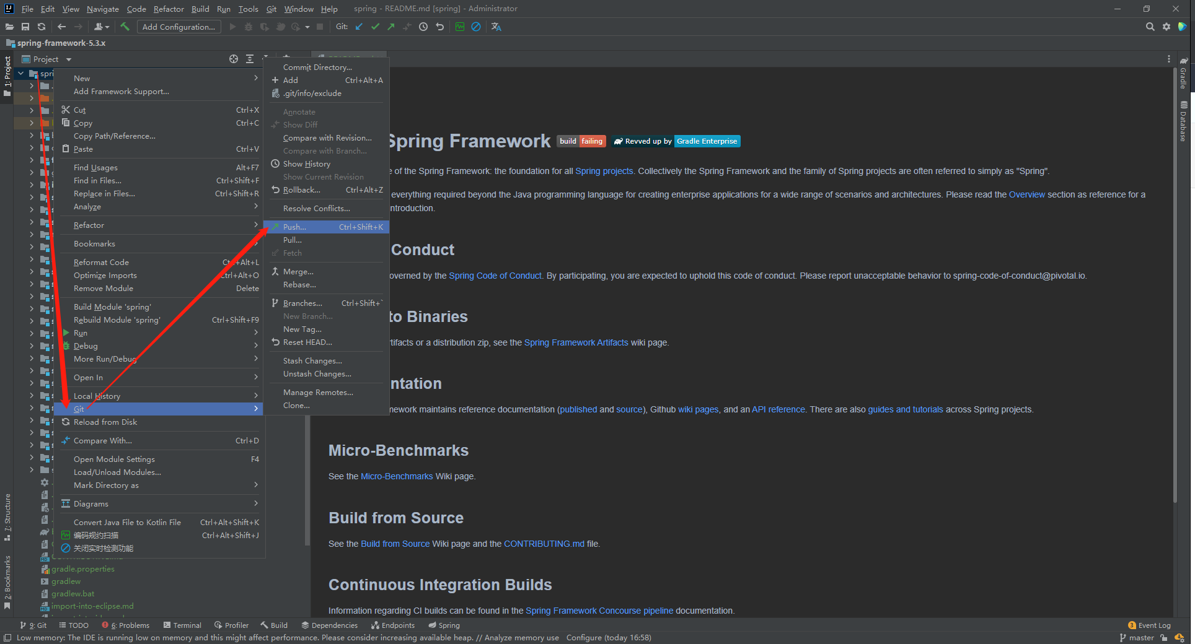Click the locate/select opened file target icon
The height and width of the screenshot is (644, 1195).
(x=234, y=59)
